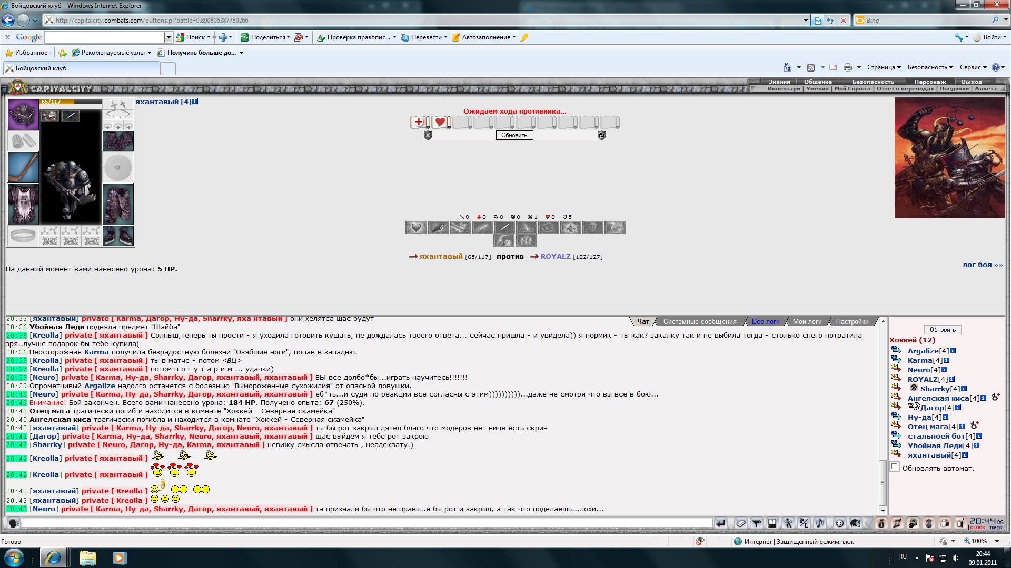The image size is (1011, 568).
Task: Click the empty round shield slot
Action: (118, 168)
